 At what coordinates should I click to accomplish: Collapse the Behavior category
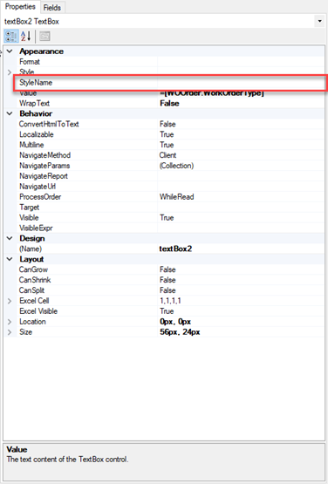[x=10, y=113]
